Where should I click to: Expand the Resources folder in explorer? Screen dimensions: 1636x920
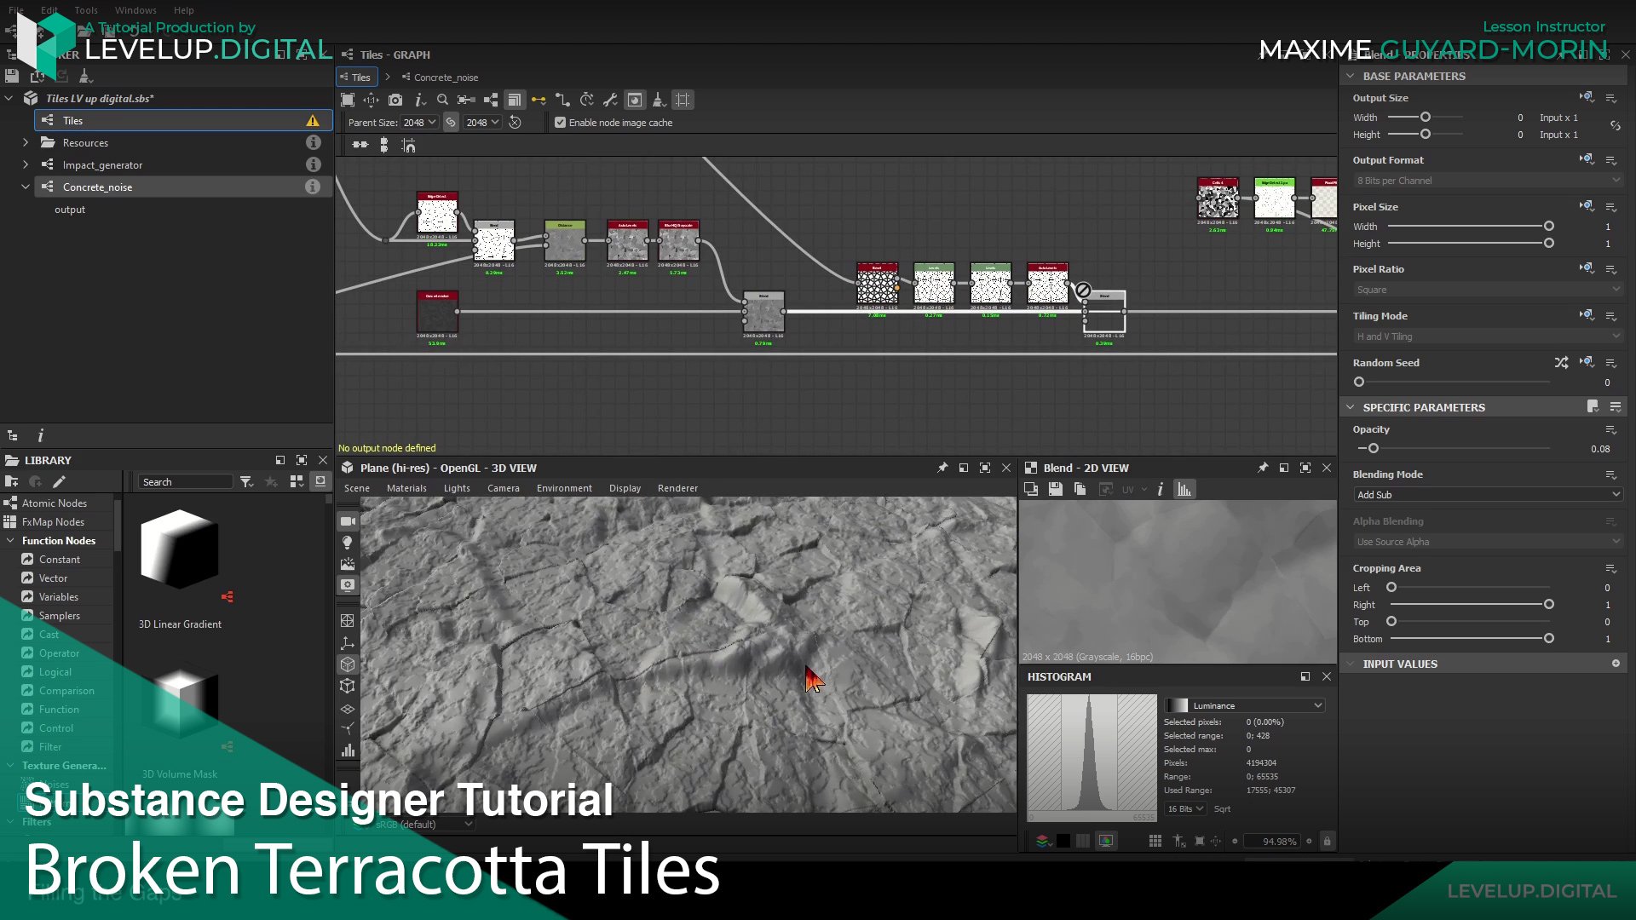pyautogui.click(x=26, y=143)
